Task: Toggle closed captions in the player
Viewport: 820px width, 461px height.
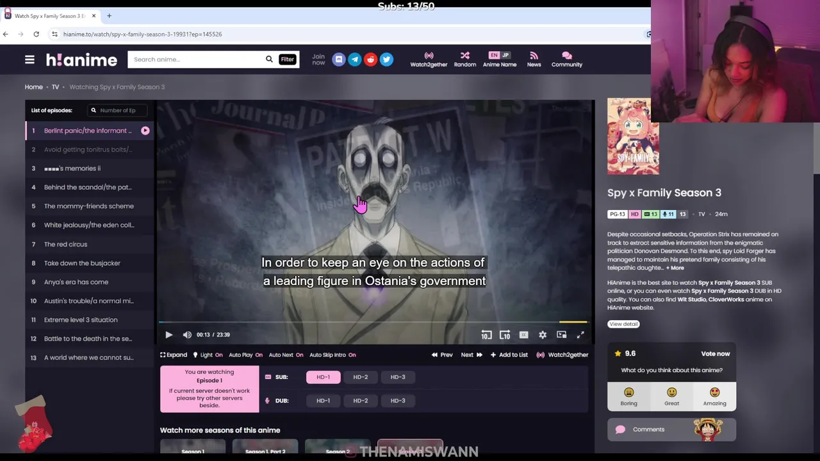Action: [523, 335]
